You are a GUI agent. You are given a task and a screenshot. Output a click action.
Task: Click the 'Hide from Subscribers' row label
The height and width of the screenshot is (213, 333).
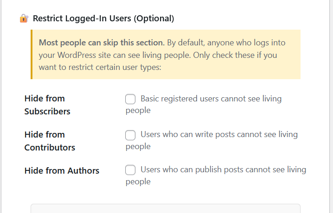[47, 105]
